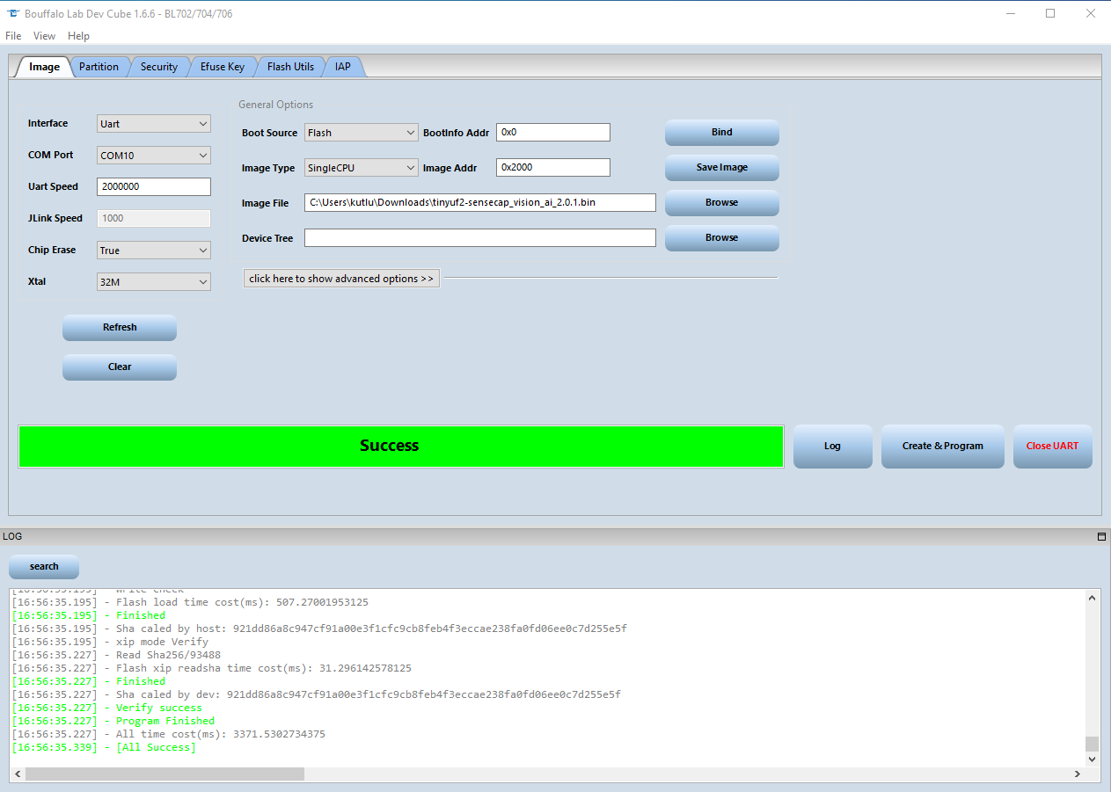Click the Create & Program button
Viewport: 1111px width, 792px height.
942,446
